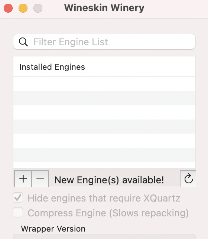Image resolution: width=208 pixels, height=239 pixels.
Task: Click the magnifying glass search icon
Action: pyautogui.click(x=23, y=42)
